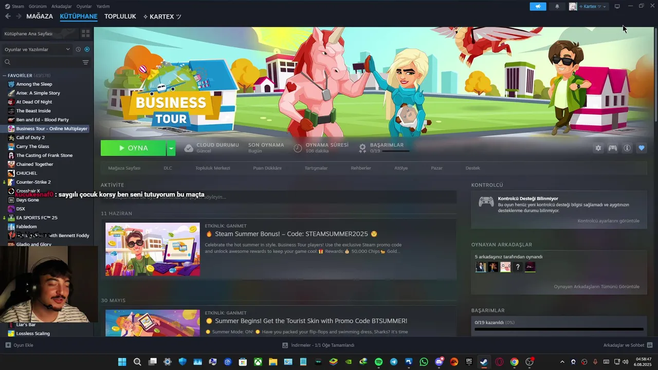658x370 pixels.
Task: Click Oynayan Arkadaşların Tümünü Görüntüle
Action: (597, 287)
